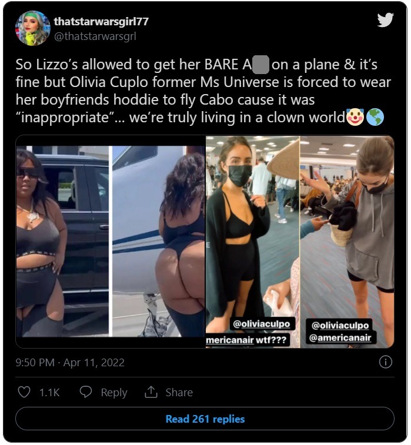411x445 pixels.
Task: Click the globe emoji in tweet
Action: [x=375, y=117]
